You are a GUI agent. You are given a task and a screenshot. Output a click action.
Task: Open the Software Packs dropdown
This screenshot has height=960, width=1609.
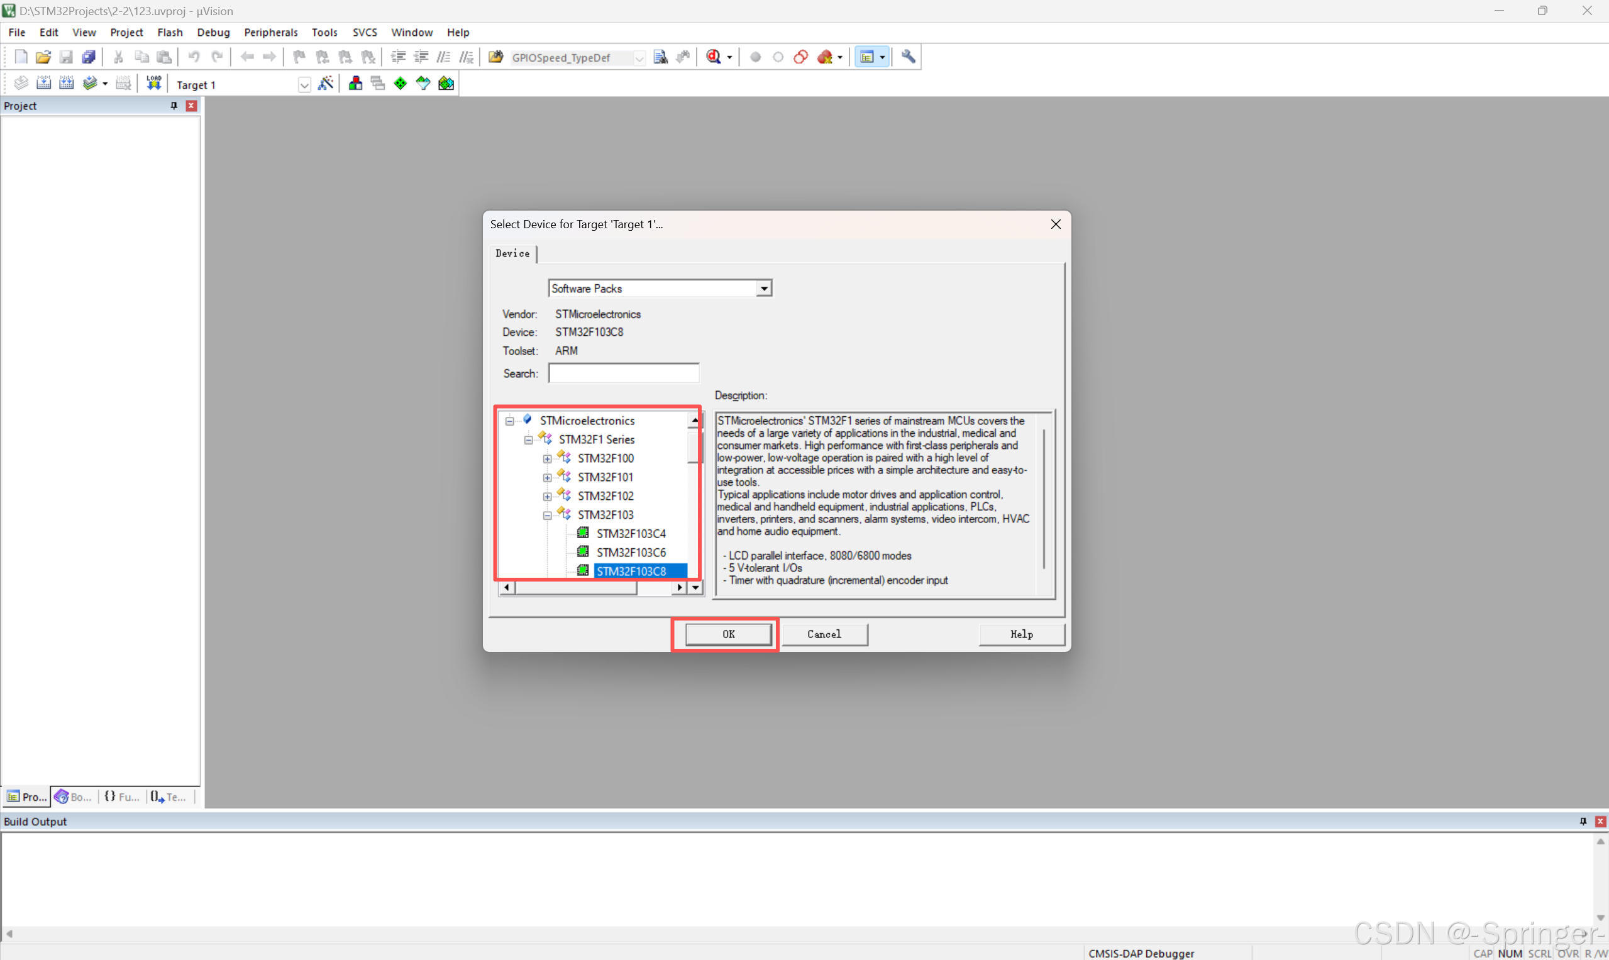pyautogui.click(x=764, y=289)
